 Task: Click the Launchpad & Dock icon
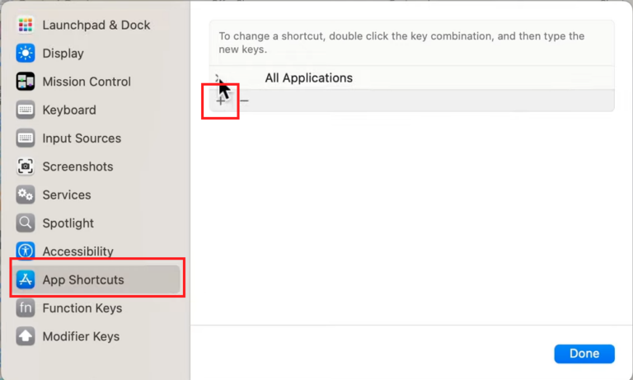(x=26, y=25)
